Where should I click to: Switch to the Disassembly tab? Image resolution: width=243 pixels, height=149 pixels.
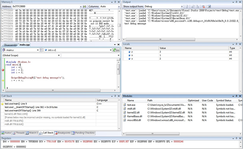11,45
